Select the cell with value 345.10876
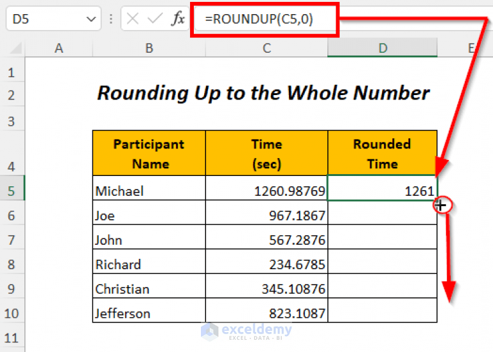Screen dimensions: 493x352 pos(266,286)
